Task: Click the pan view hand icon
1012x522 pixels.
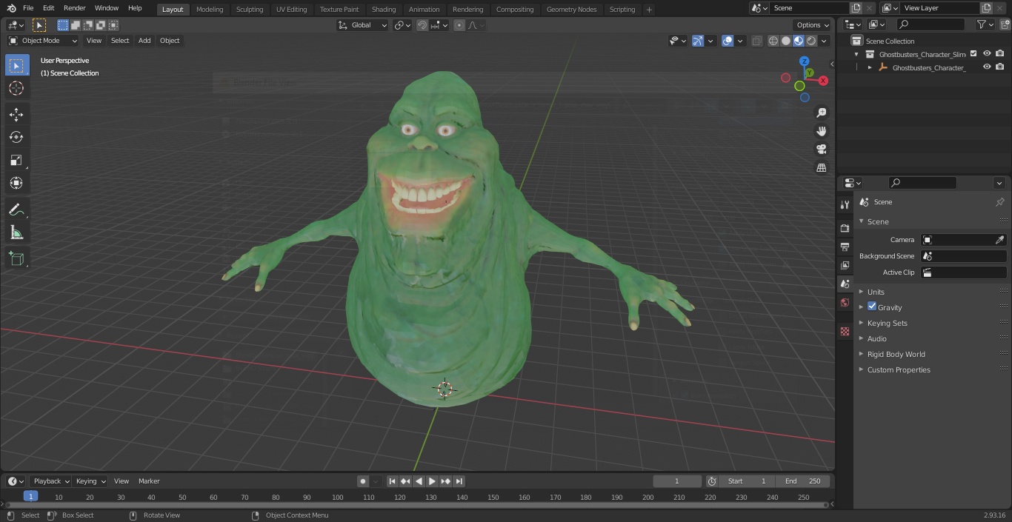Action: click(821, 131)
